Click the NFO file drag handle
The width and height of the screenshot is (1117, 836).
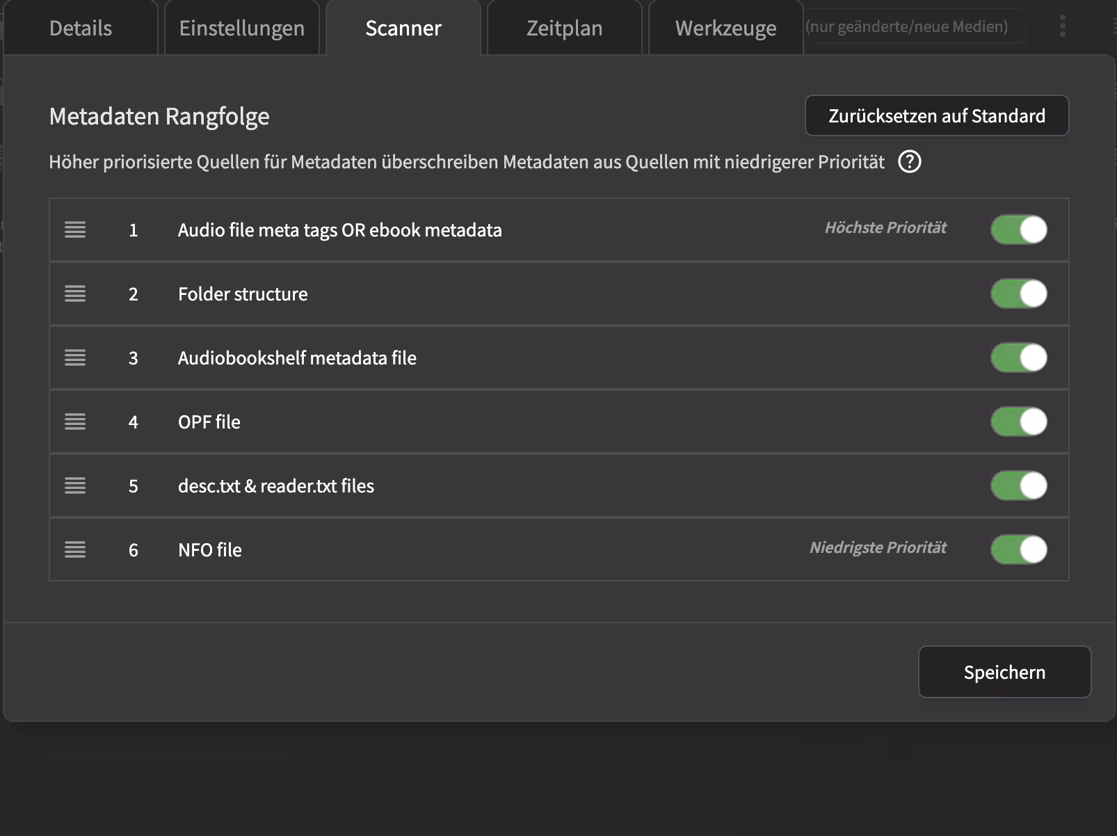(x=75, y=549)
